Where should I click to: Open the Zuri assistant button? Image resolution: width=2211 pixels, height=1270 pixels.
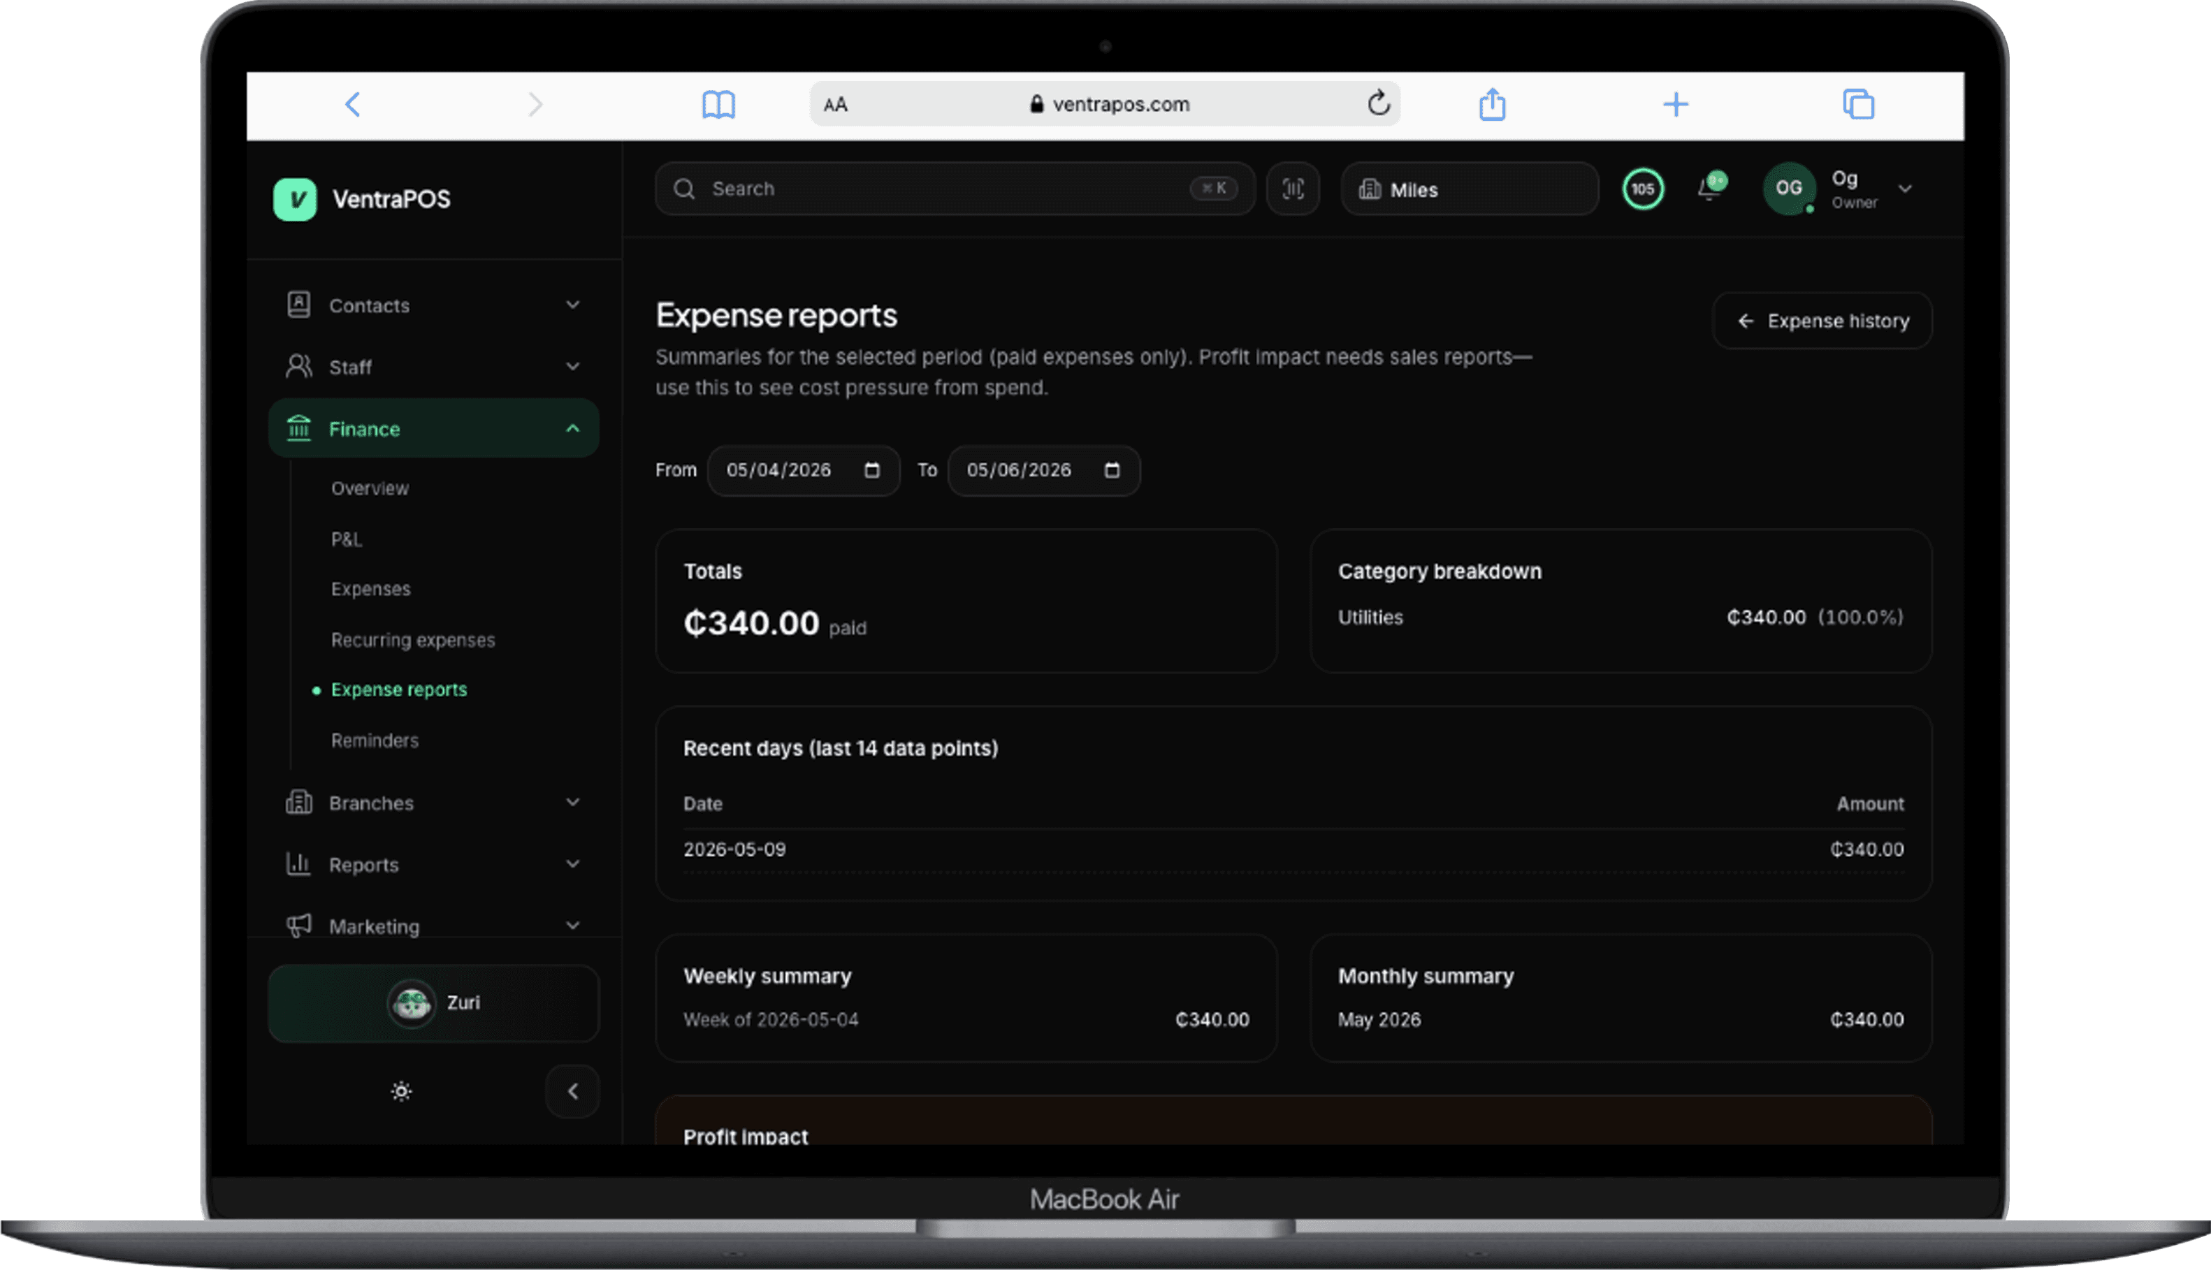[434, 1003]
